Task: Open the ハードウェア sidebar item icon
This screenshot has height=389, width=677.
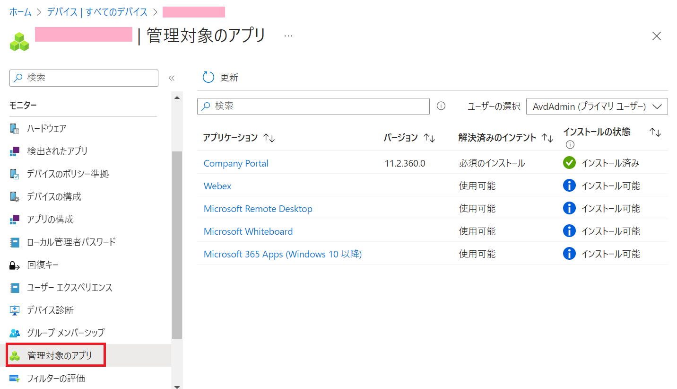Action: [15, 129]
